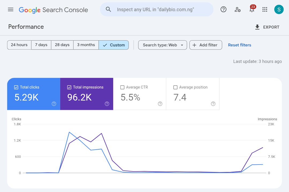289x192 pixels.
Task: Click the Export download icon
Action: [257, 27]
